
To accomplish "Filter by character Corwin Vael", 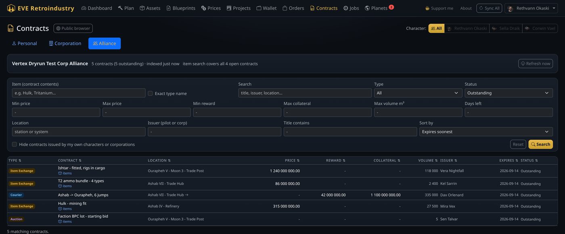I will click(x=540, y=28).
